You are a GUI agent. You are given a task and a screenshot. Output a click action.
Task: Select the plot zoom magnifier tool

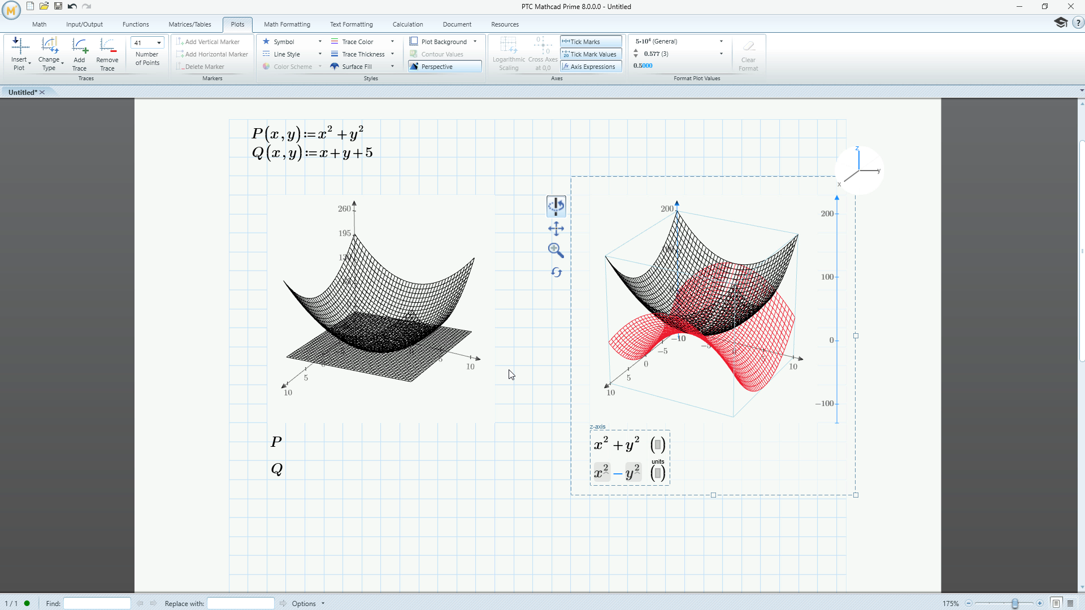[556, 250]
